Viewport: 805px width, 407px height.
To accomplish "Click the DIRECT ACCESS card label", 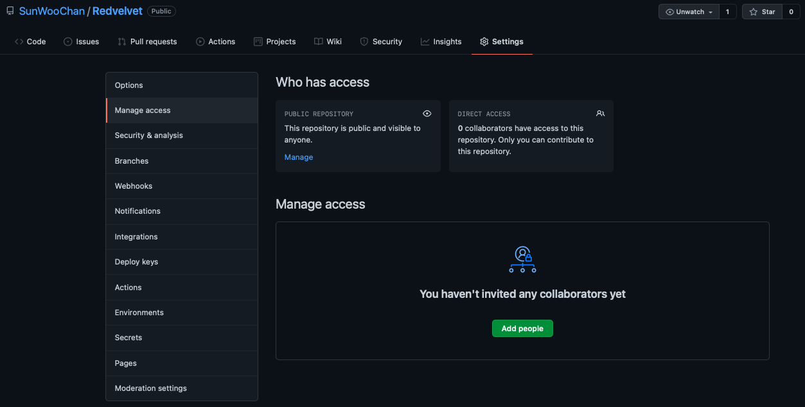I will pos(484,114).
